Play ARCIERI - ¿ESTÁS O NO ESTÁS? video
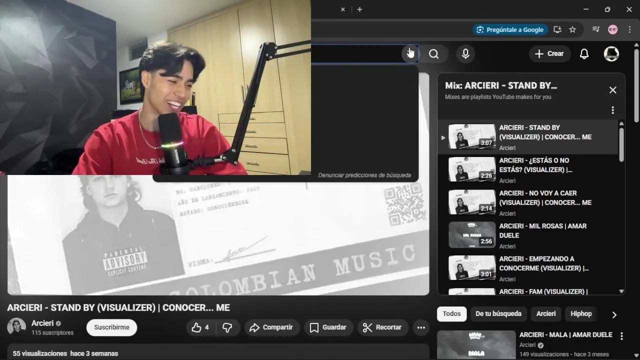 (x=528, y=170)
